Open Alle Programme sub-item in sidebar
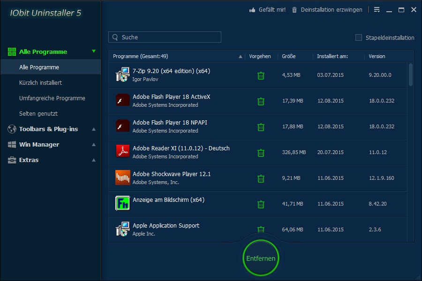Viewport: 422px width, 281px height. [x=51, y=67]
